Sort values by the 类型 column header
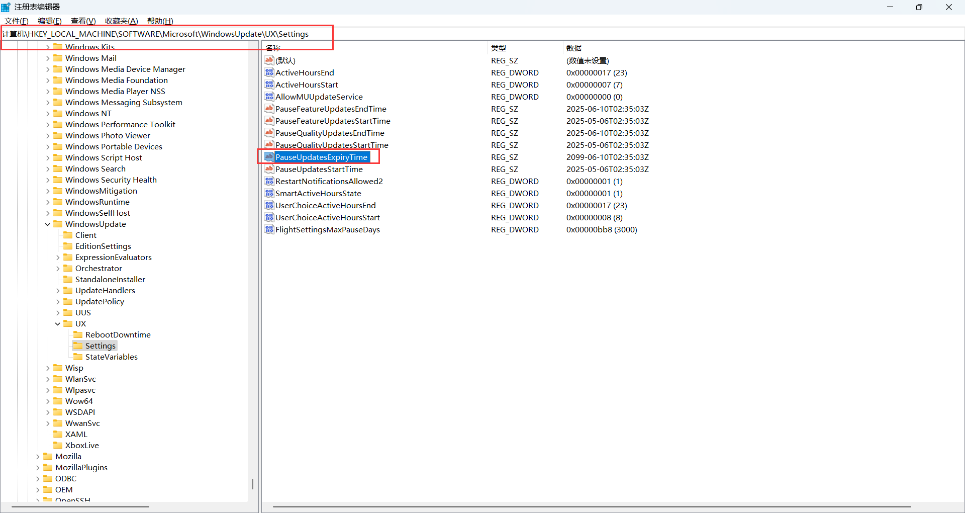 525,48
